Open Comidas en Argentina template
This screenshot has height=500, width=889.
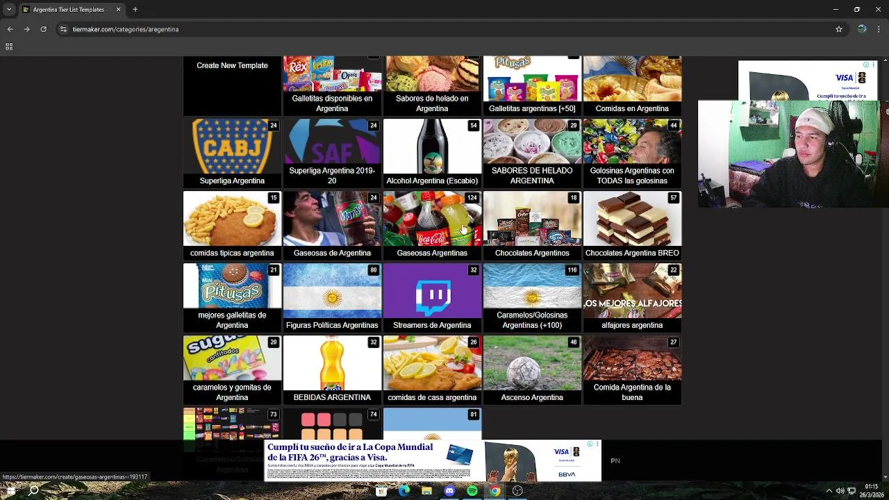[632, 86]
